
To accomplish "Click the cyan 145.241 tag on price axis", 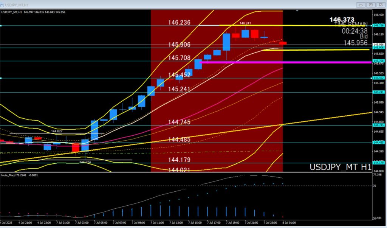I will click(378, 92).
